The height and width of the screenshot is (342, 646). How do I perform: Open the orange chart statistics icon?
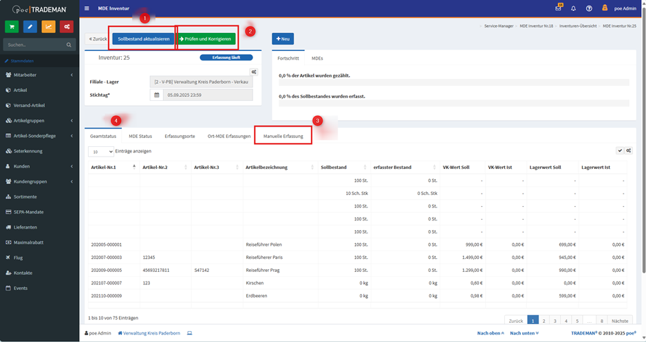(x=48, y=27)
